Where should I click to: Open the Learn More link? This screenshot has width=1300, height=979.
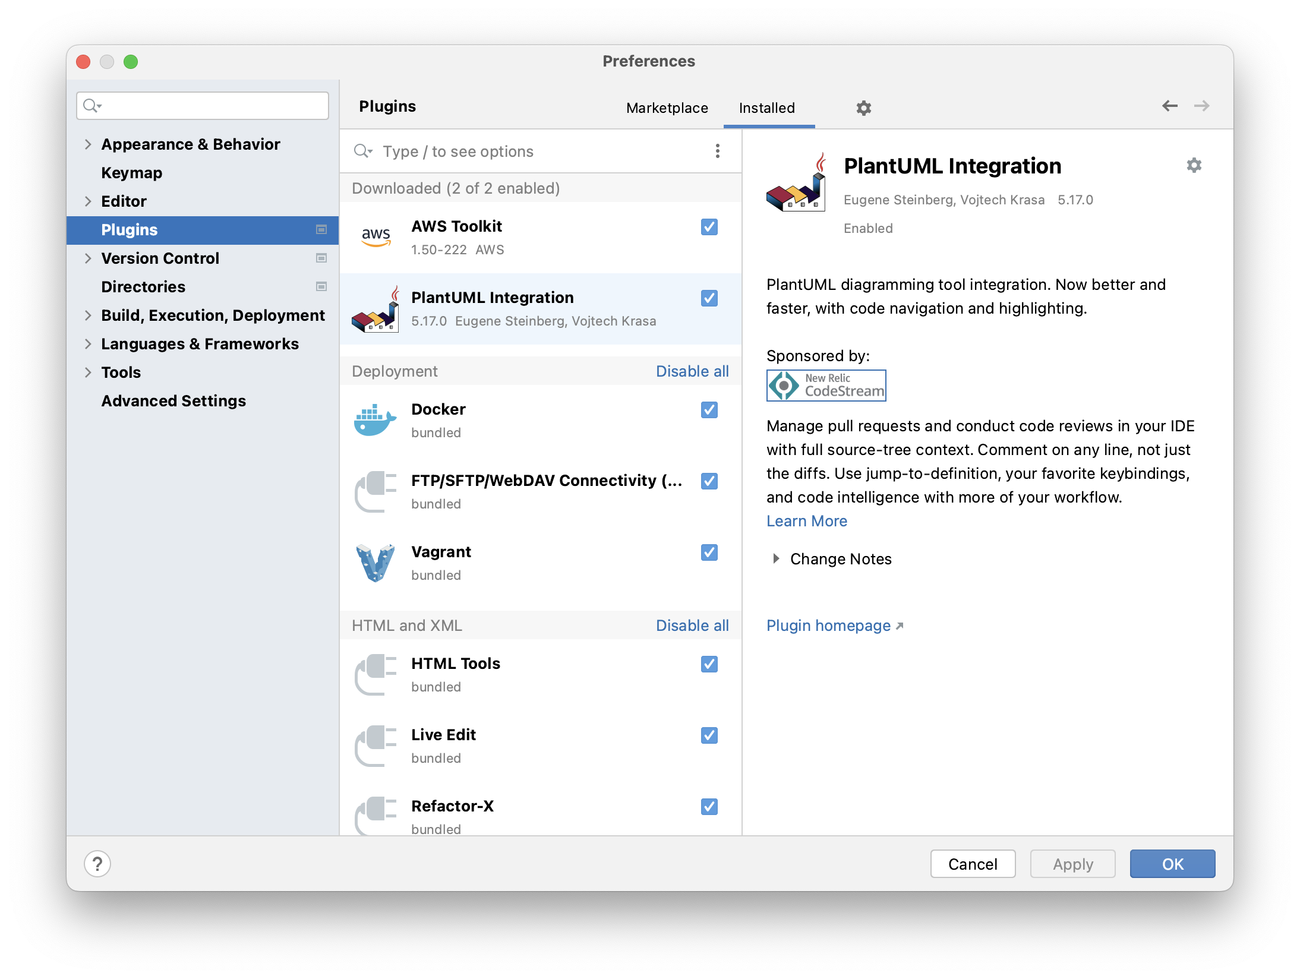click(x=807, y=520)
